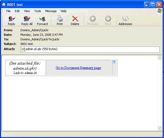
Task: Maximize the 8001 test window
Action: [x=153, y=5]
